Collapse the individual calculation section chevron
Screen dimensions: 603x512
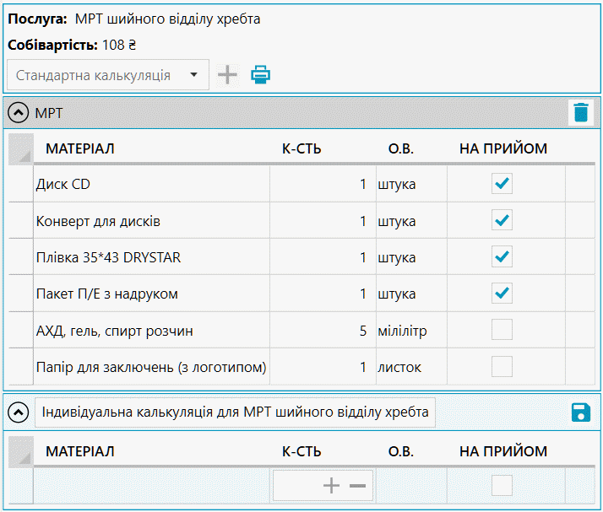(18, 412)
